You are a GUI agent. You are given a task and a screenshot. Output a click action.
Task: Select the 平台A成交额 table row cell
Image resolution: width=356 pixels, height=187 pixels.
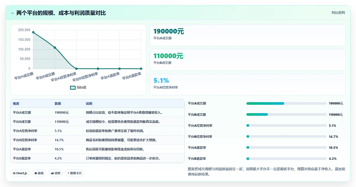[x=22, y=113]
